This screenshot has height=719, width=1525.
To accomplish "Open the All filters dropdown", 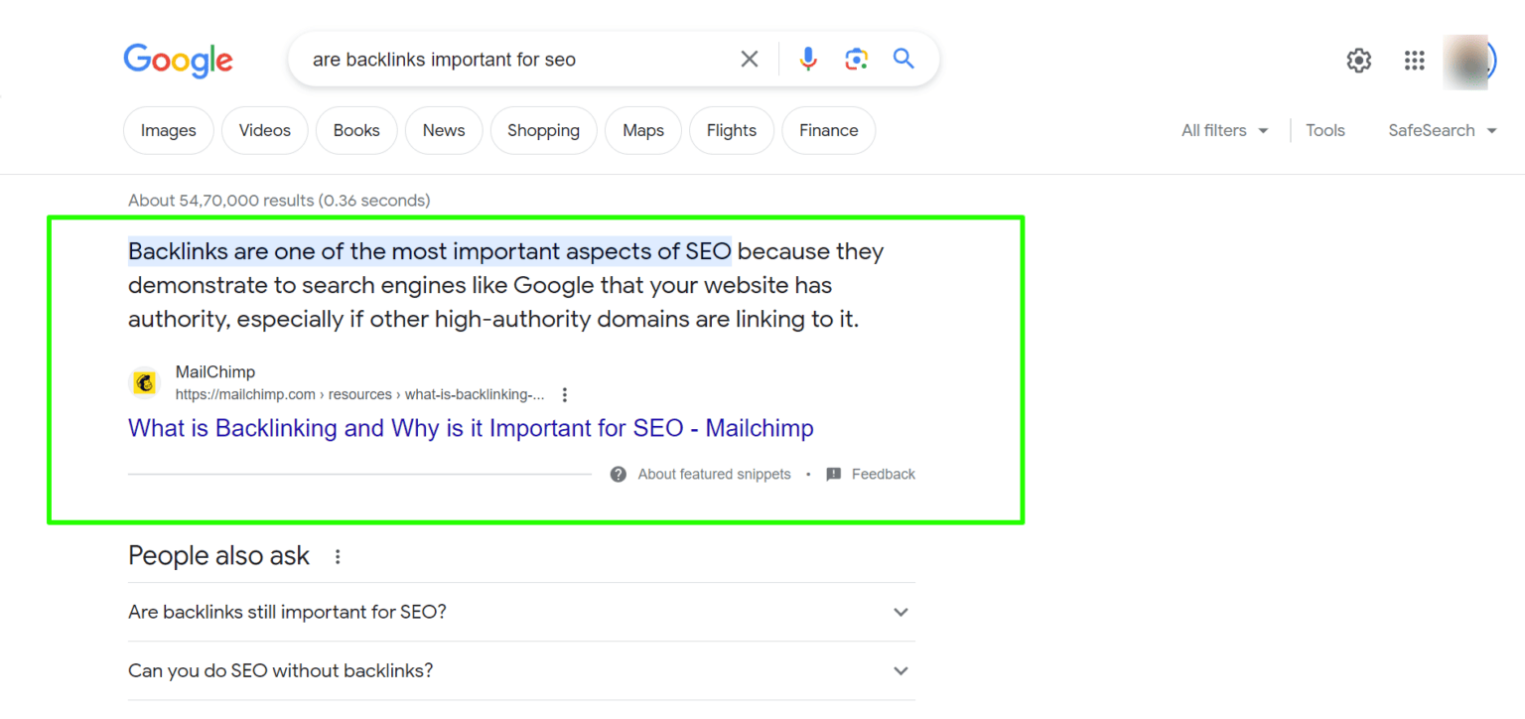I will (1223, 130).
